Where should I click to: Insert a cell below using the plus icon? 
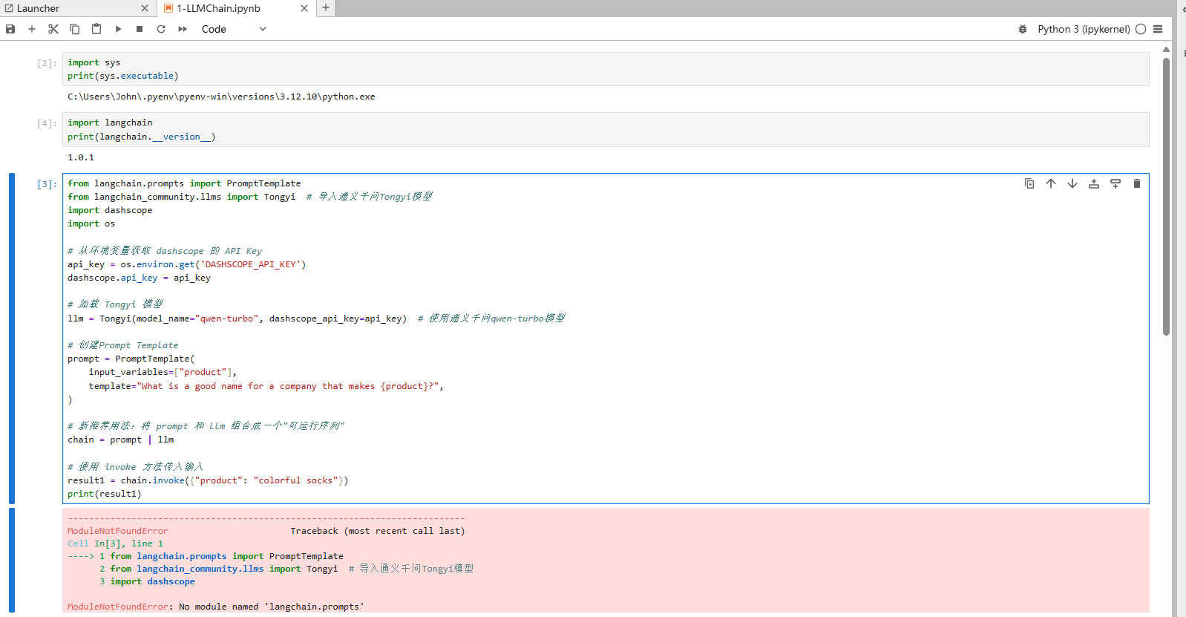pos(32,29)
